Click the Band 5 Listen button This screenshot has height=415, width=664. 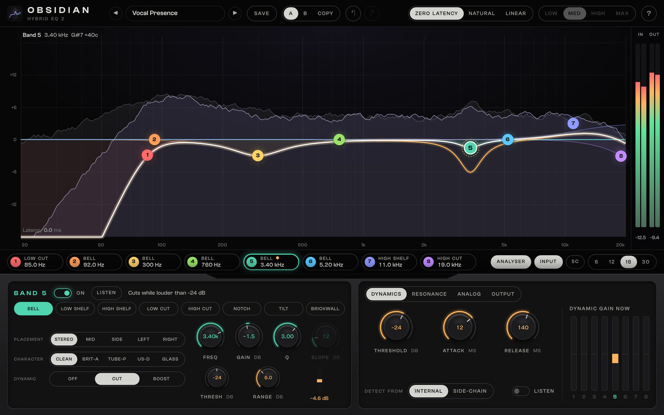(106, 293)
